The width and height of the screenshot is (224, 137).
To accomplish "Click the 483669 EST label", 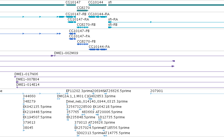I will tap(88, 112).
